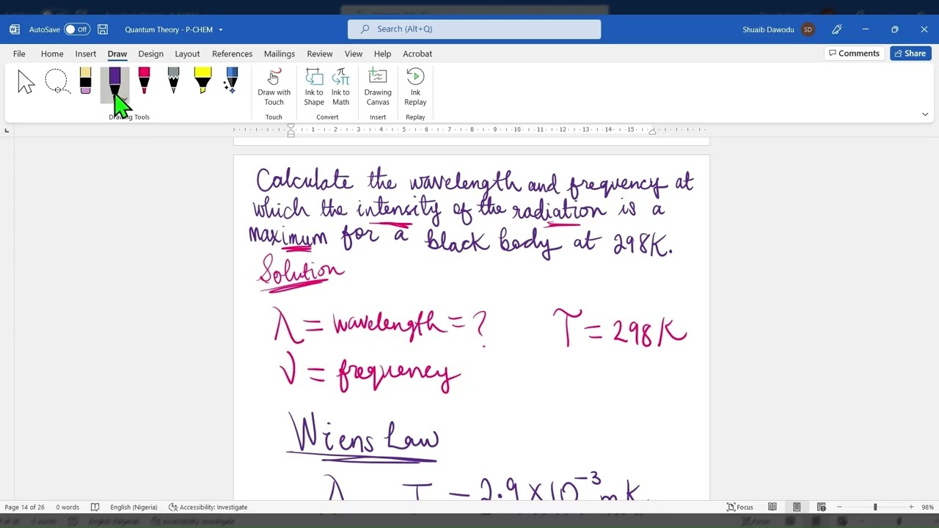The width and height of the screenshot is (939, 528).
Task: Open the purple pen options arrow
Action: 123,100
